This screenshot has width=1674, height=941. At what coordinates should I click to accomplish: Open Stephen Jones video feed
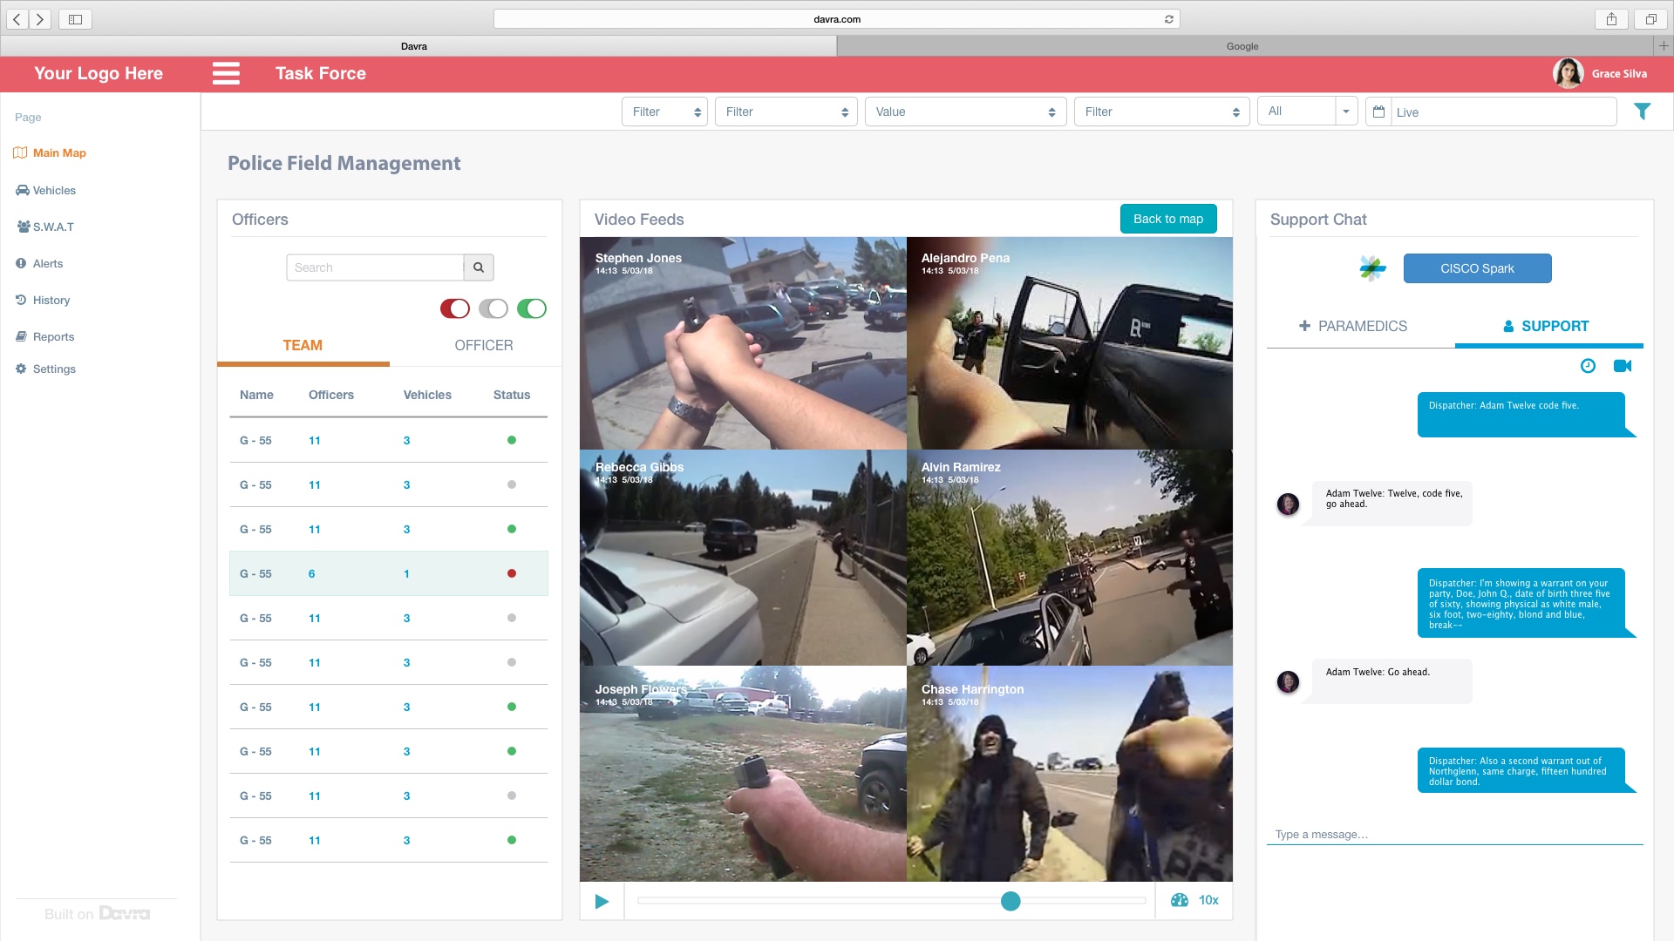click(x=743, y=343)
